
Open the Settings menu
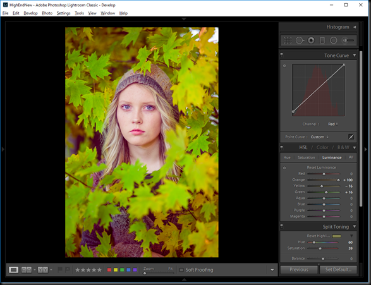tap(63, 13)
